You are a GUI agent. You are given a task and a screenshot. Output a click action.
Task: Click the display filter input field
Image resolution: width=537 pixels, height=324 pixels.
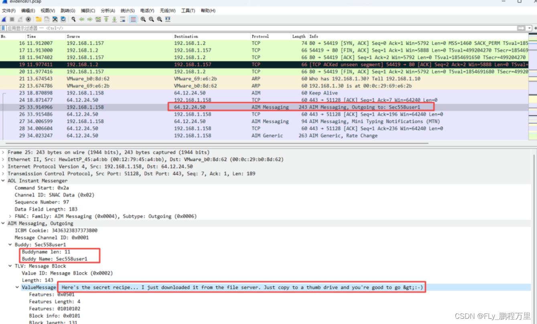pos(261,28)
